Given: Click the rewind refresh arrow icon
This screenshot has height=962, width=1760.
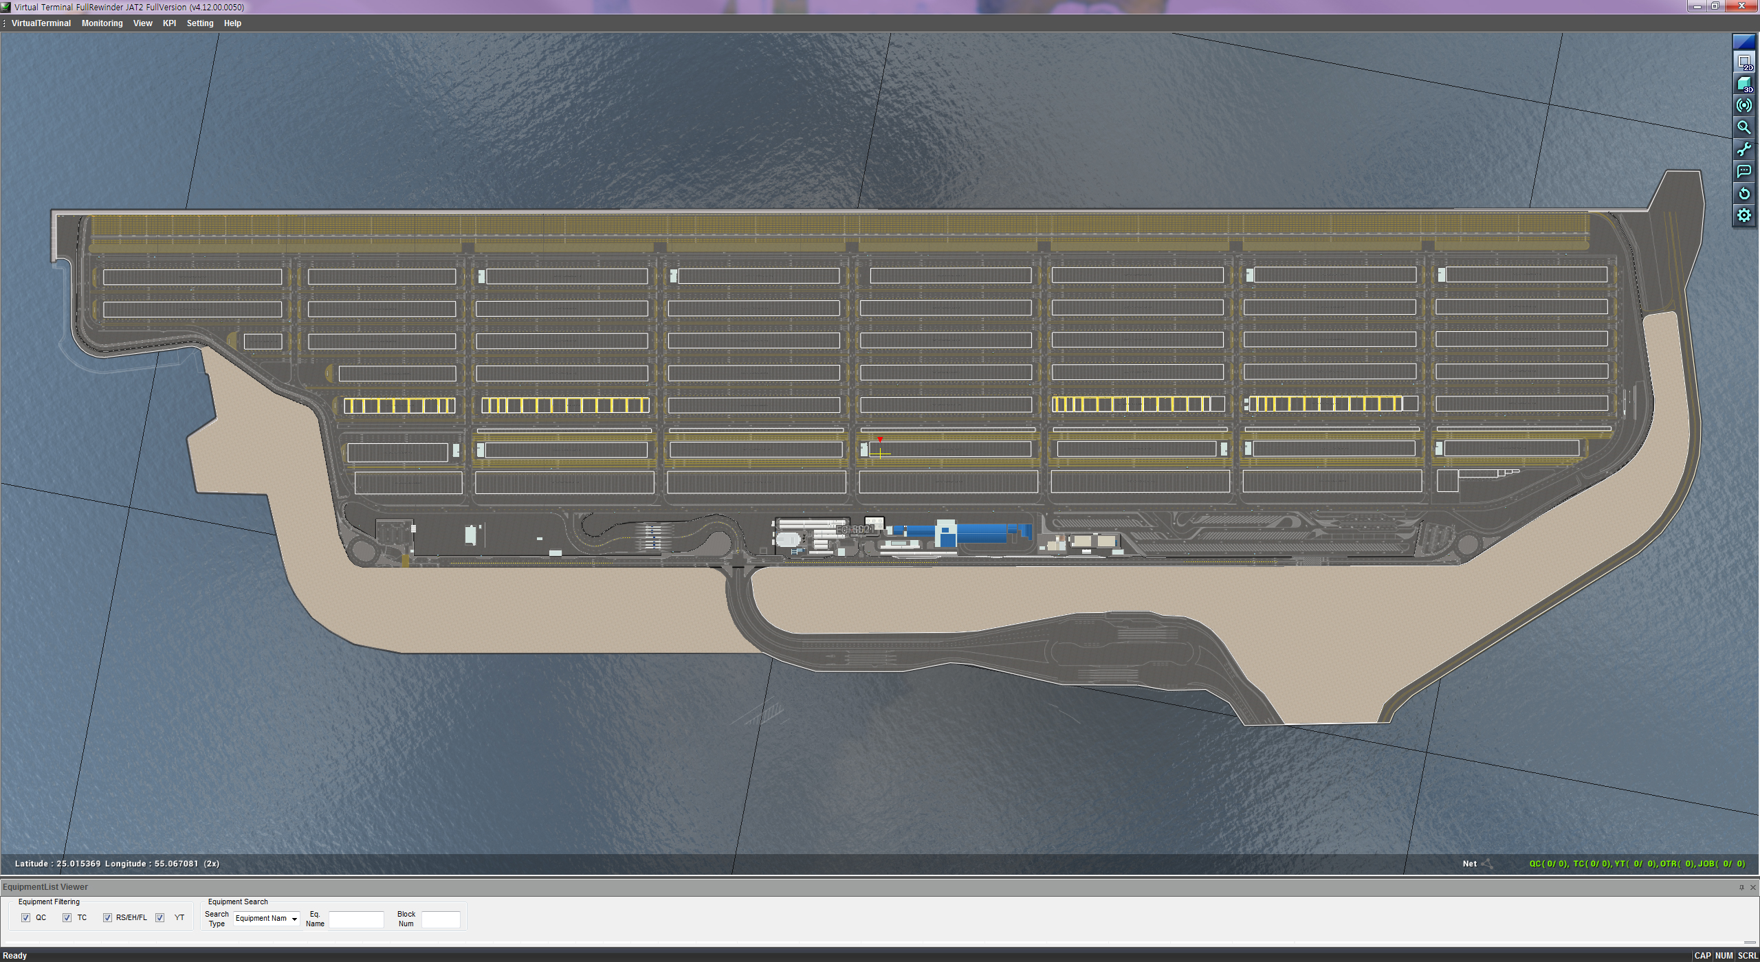Looking at the screenshot, I should tap(1744, 194).
